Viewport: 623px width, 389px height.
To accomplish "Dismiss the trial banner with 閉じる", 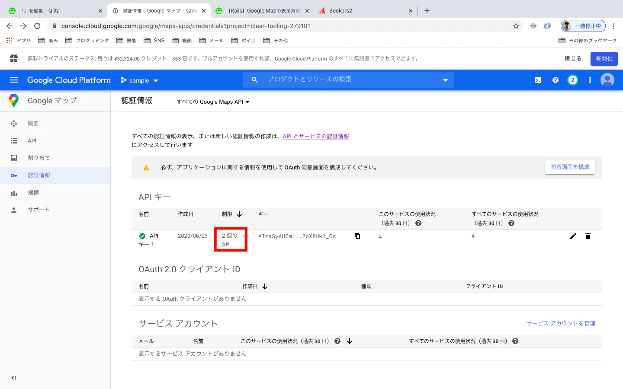I will coord(573,58).
